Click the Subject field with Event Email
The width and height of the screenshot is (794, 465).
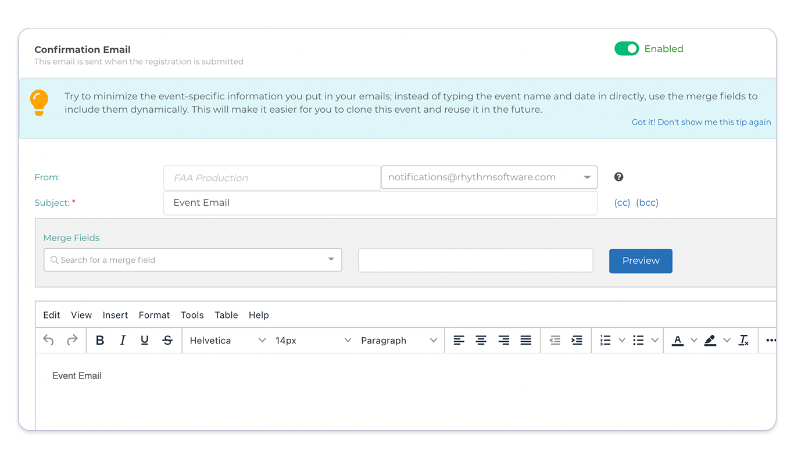[x=380, y=203]
